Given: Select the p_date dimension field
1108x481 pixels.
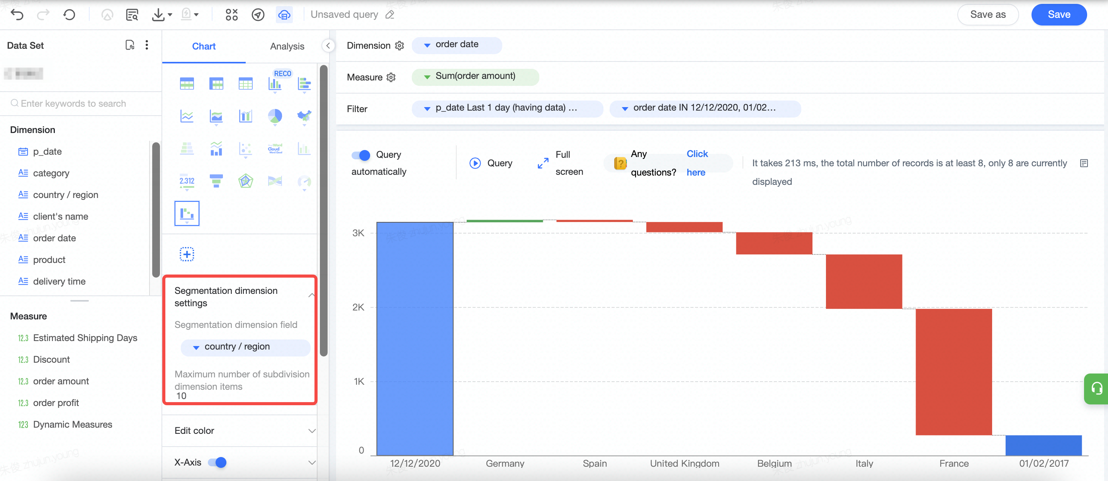Looking at the screenshot, I should (x=47, y=152).
